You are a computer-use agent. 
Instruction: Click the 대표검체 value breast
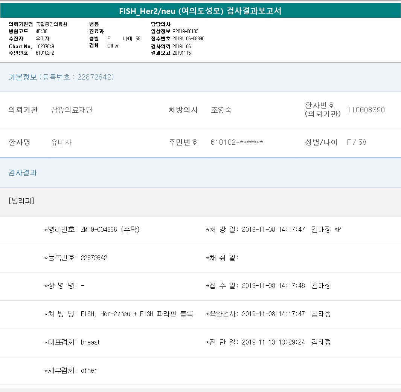[x=90, y=342]
